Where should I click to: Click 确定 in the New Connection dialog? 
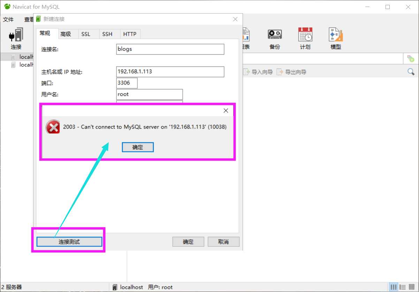coord(188,242)
